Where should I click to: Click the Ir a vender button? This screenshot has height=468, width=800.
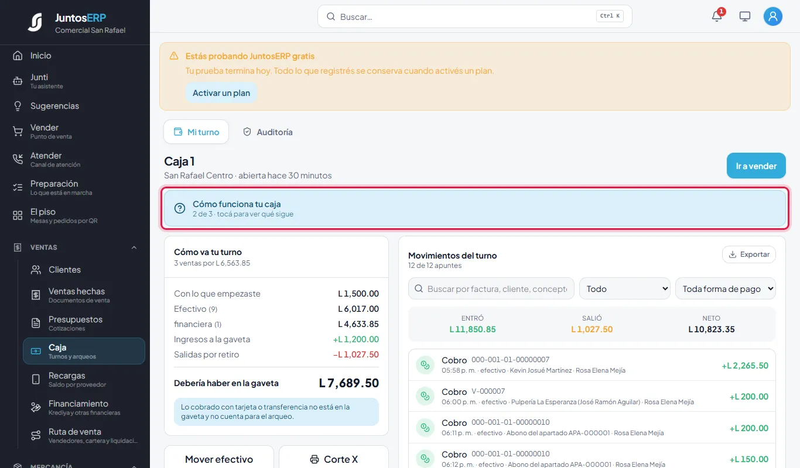[756, 166]
